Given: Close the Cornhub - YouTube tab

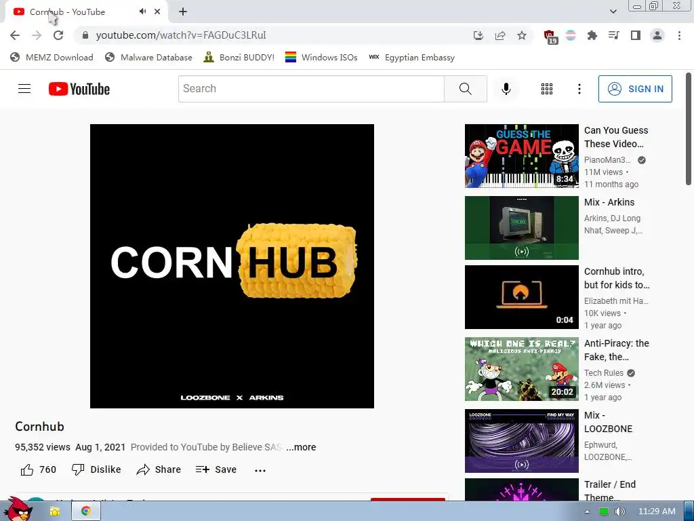Looking at the screenshot, I should 157,12.
